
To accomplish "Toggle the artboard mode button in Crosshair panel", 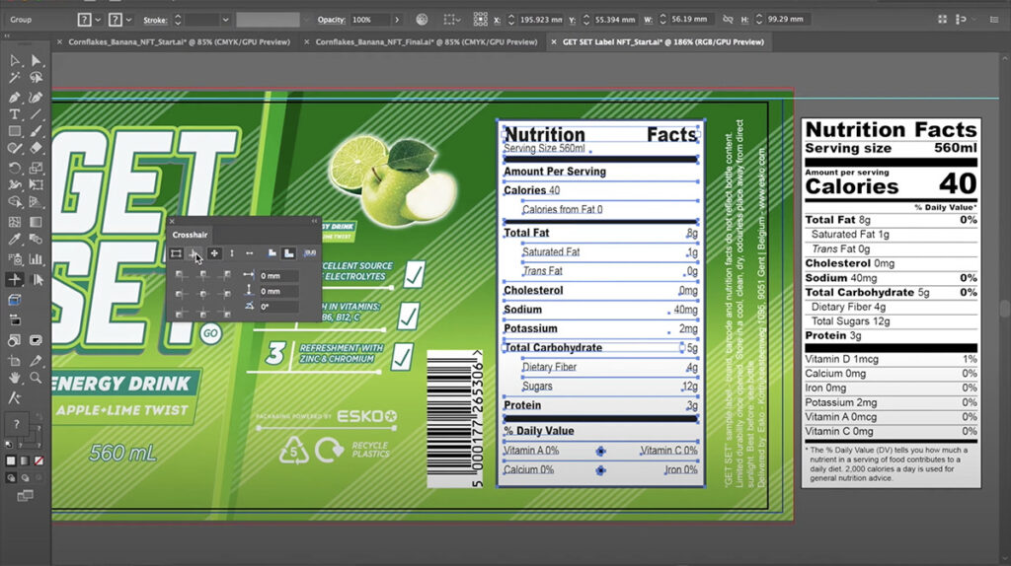I will (x=176, y=253).
